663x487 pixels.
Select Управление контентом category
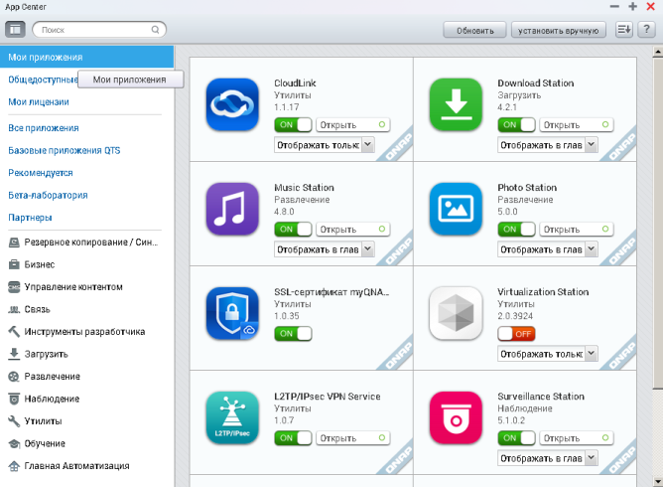pyautogui.click(x=66, y=287)
